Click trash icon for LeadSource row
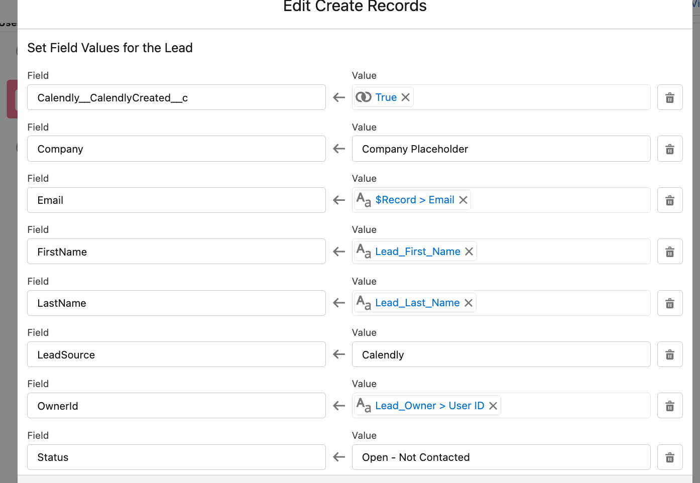Screen dimensions: 700x483 pyautogui.click(x=669, y=354)
